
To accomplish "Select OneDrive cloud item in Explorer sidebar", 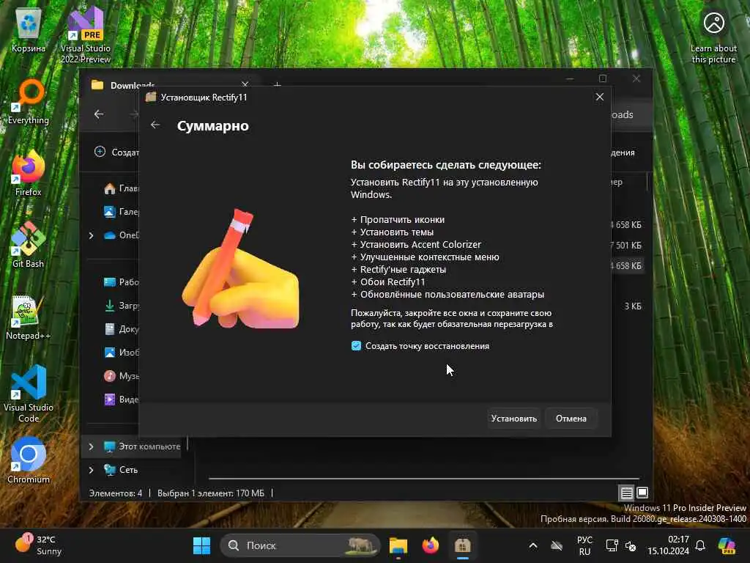I will [122, 235].
